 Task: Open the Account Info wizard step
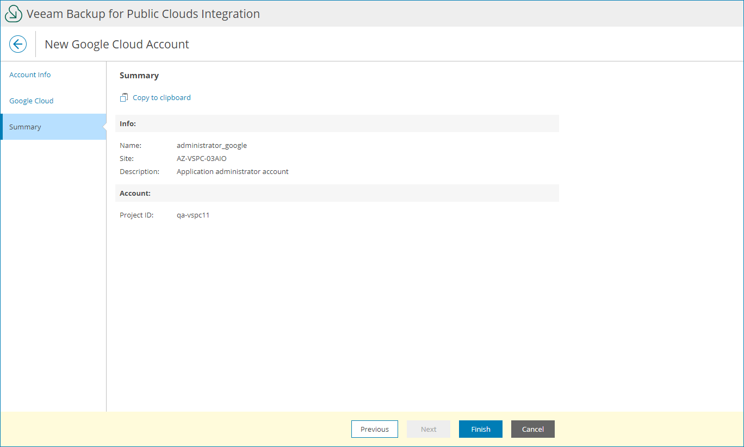pos(30,75)
